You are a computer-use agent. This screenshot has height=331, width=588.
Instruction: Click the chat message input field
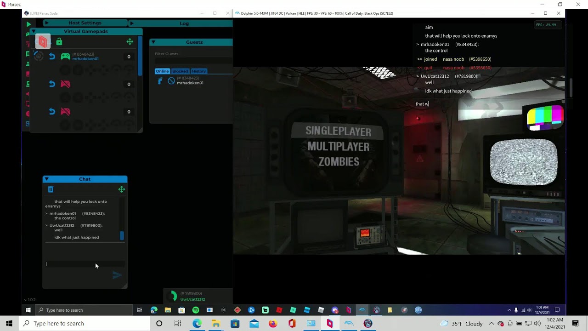tap(85, 264)
